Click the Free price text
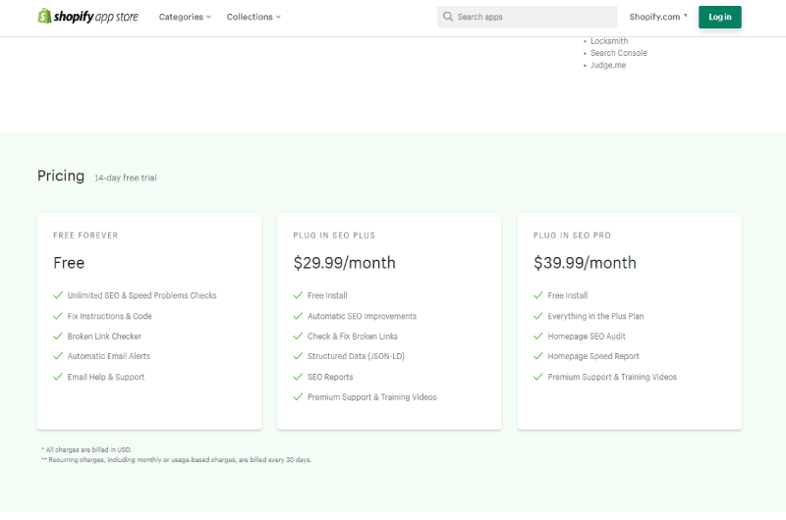 click(69, 263)
